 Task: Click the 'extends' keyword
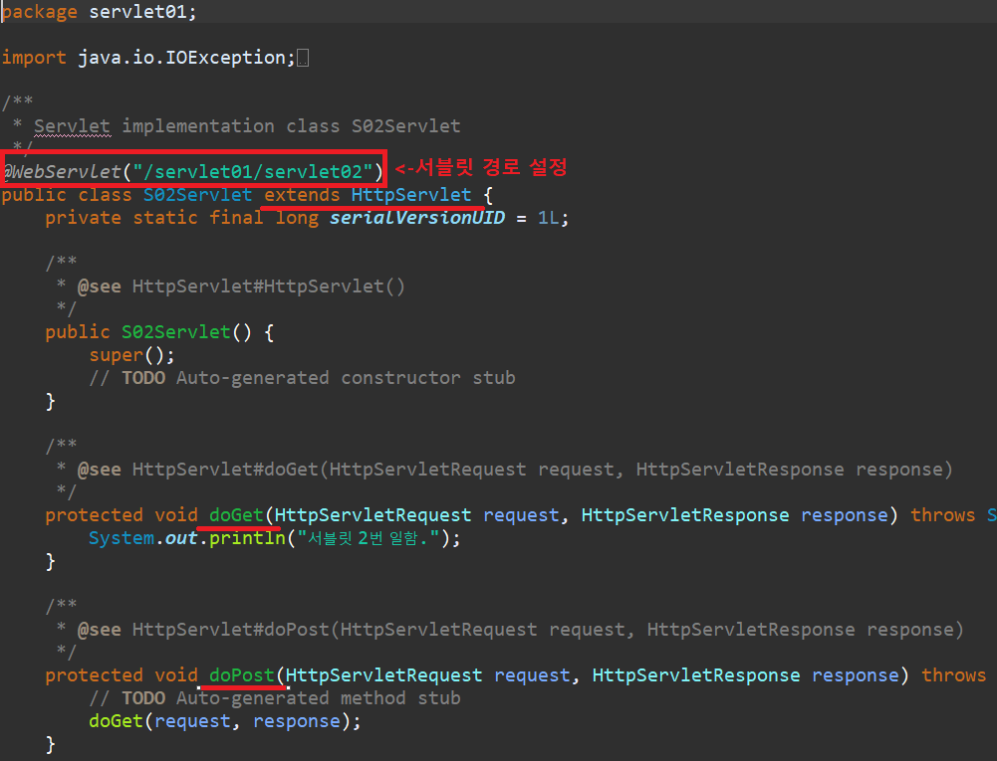click(302, 194)
